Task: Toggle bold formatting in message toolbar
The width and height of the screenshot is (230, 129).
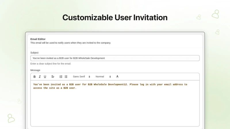Action: pyautogui.click(x=34, y=77)
